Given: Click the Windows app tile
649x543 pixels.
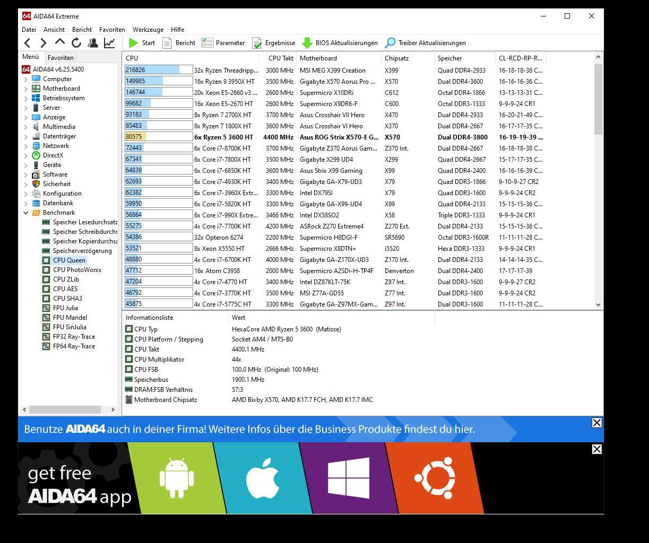Looking at the screenshot, I should [349, 478].
